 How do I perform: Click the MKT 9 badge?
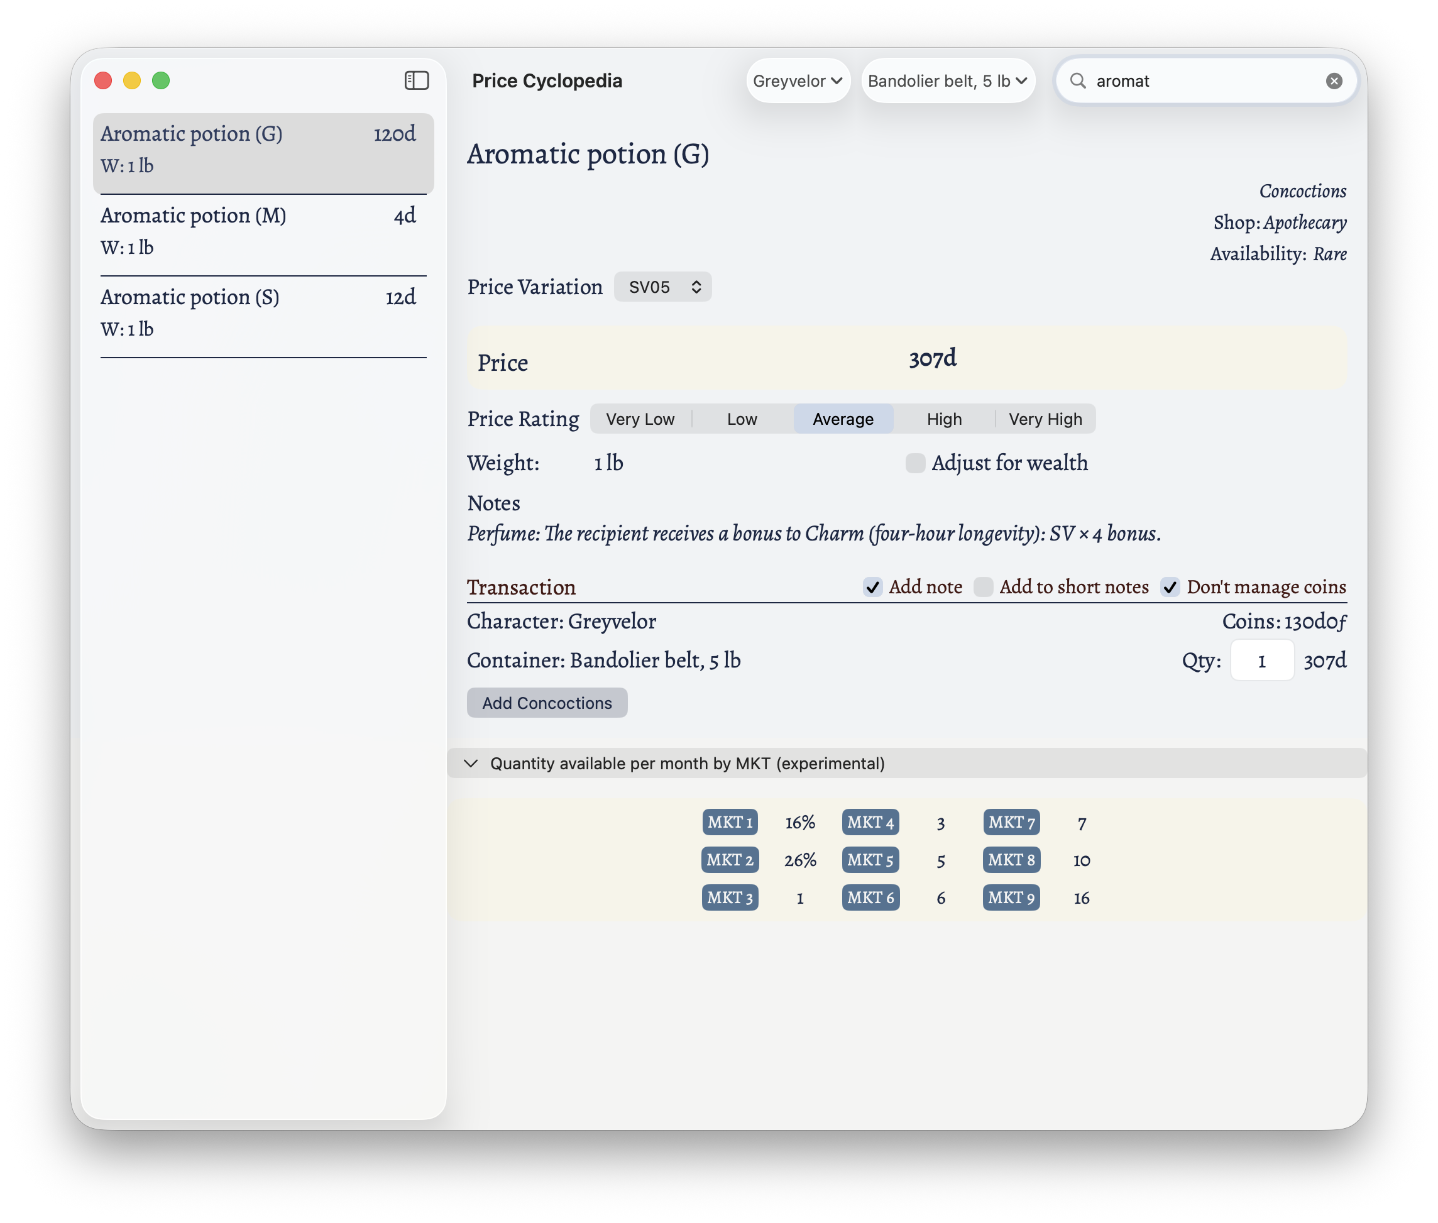[1011, 897]
